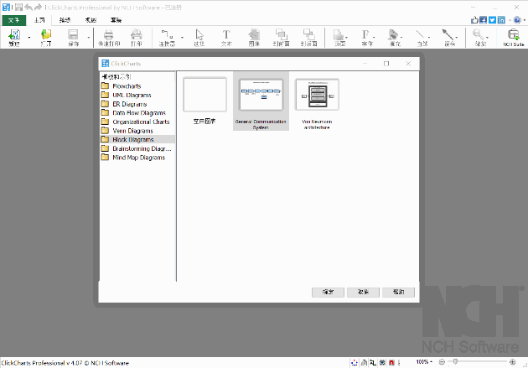528x368 pixels.
Task: Open the green File menu tab
Action: 13,20
